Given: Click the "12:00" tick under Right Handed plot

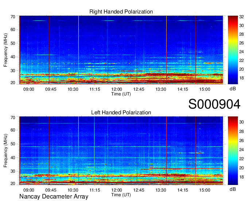Looking at the screenshot, I should [117, 89].
